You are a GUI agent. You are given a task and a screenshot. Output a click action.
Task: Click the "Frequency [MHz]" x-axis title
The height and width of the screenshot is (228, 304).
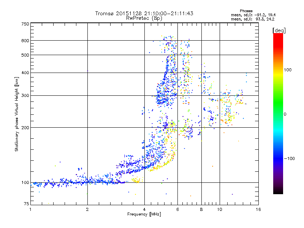click(x=144, y=214)
